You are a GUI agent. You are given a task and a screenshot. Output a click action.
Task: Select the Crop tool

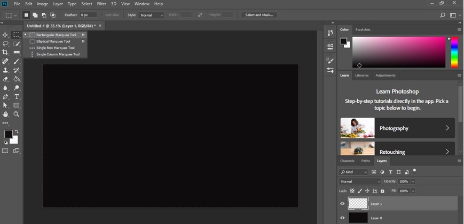pos(5,53)
